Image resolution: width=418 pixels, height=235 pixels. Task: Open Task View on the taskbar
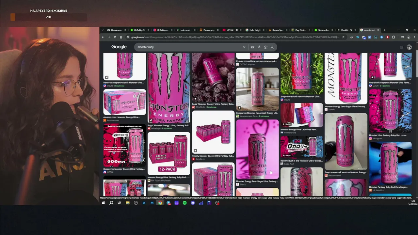coord(119,203)
